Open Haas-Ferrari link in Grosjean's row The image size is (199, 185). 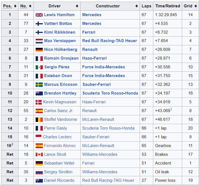point(94,58)
